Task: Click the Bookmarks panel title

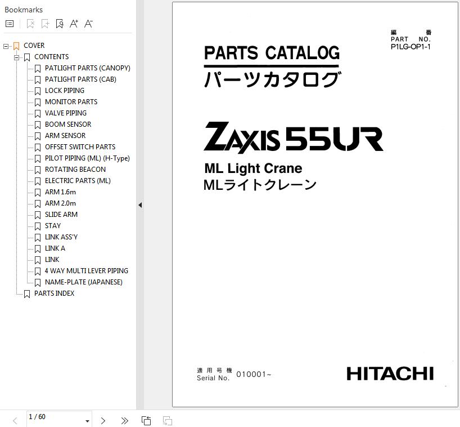Action: [24, 10]
